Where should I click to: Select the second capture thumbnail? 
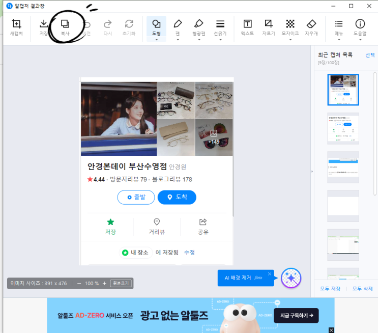click(343, 128)
